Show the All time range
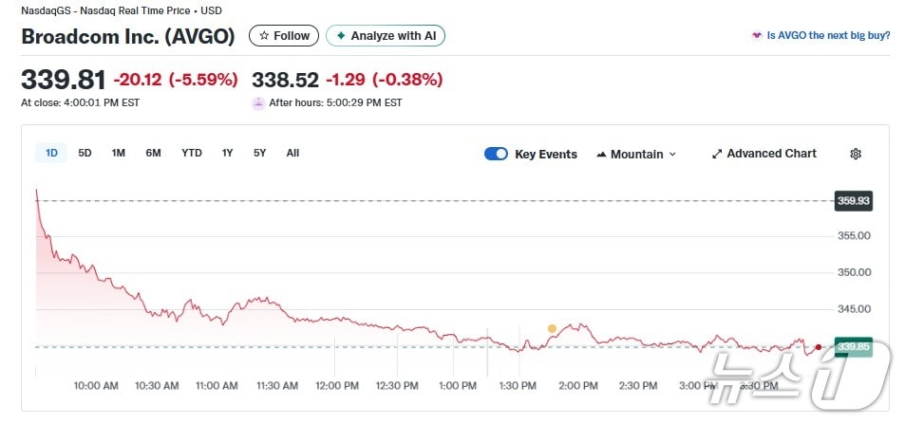 coord(292,153)
